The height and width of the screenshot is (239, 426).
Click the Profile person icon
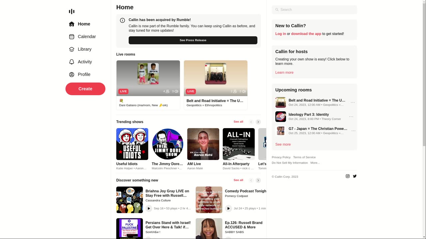click(72, 74)
